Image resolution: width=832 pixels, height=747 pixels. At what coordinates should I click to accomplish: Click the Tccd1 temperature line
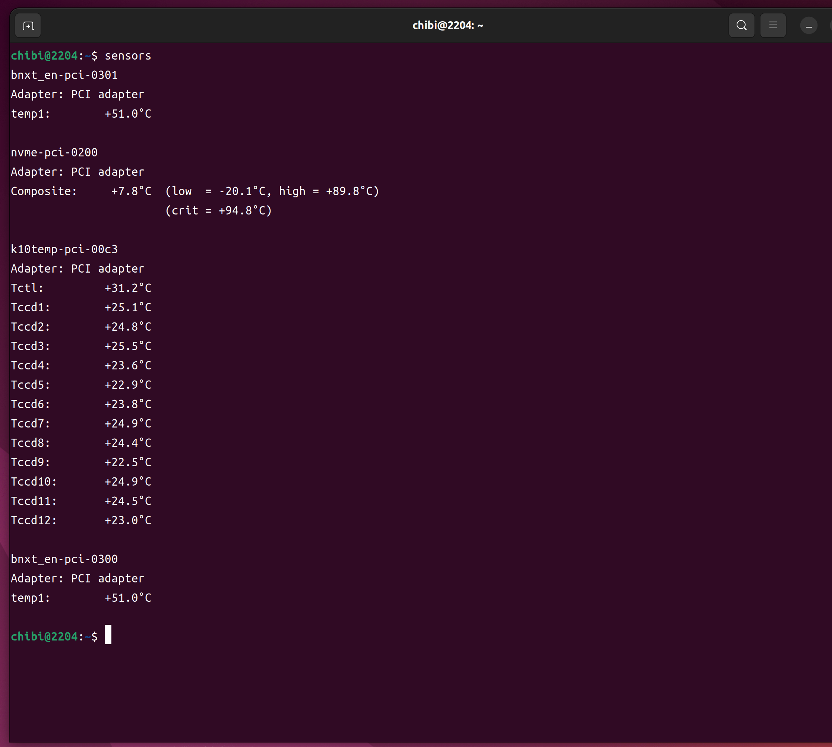click(x=81, y=308)
